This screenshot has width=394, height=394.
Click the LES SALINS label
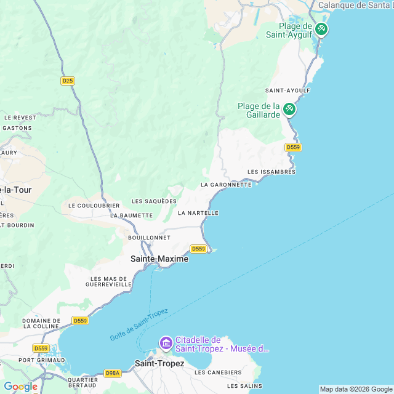pyautogui.click(x=244, y=386)
